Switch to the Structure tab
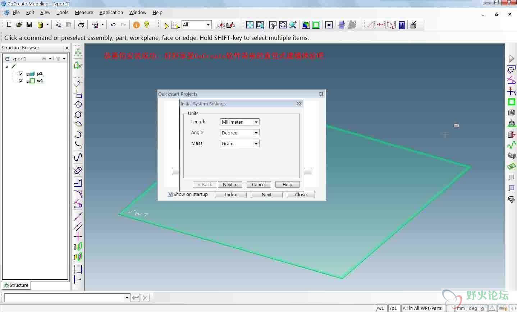Image resolution: width=517 pixels, height=312 pixels. point(16,285)
